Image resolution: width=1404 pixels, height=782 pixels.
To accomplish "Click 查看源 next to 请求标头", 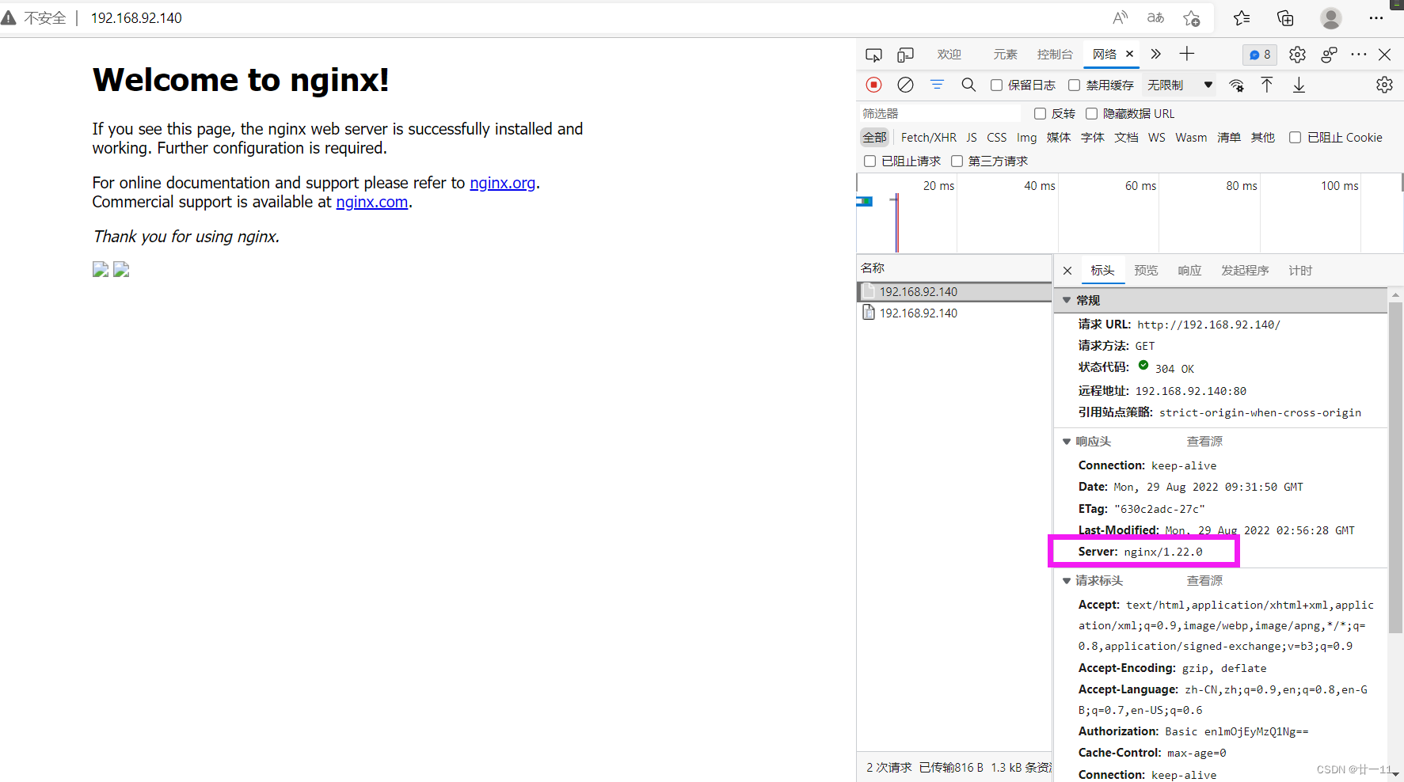I will [1204, 581].
